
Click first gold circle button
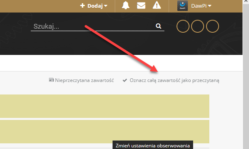183,26
